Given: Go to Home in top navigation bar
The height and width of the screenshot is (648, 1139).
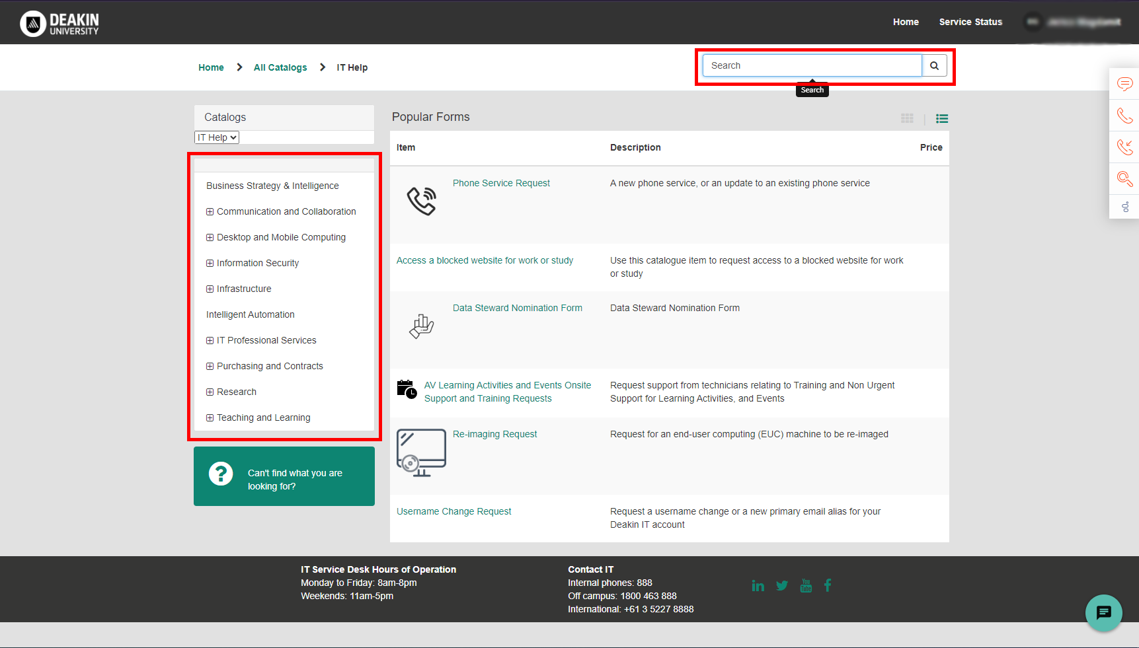Looking at the screenshot, I should coord(905,22).
